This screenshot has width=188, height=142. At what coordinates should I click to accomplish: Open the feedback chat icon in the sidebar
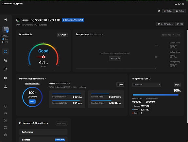pyautogui.click(x=6, y=128)
